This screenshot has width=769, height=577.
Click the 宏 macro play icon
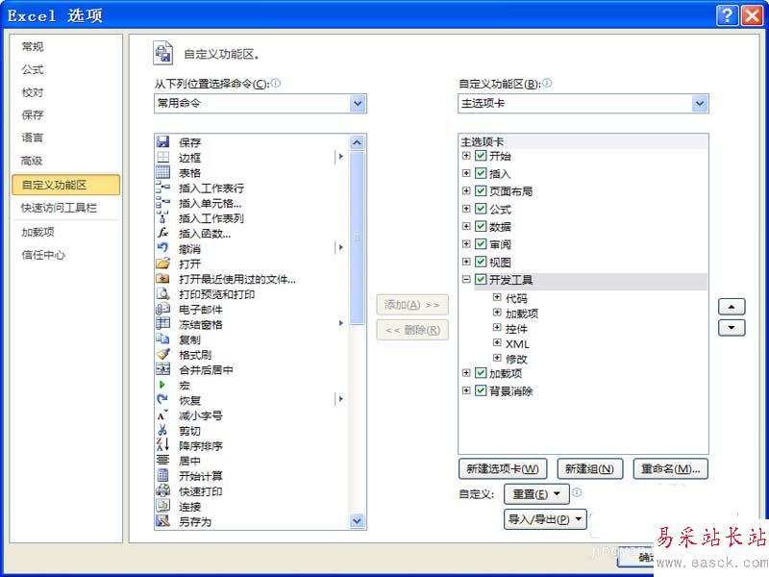(162, 385)
